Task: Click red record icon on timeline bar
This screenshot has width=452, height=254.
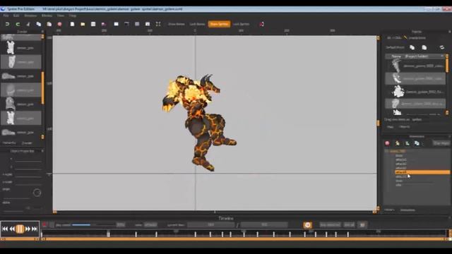Action: pos(44,224)
